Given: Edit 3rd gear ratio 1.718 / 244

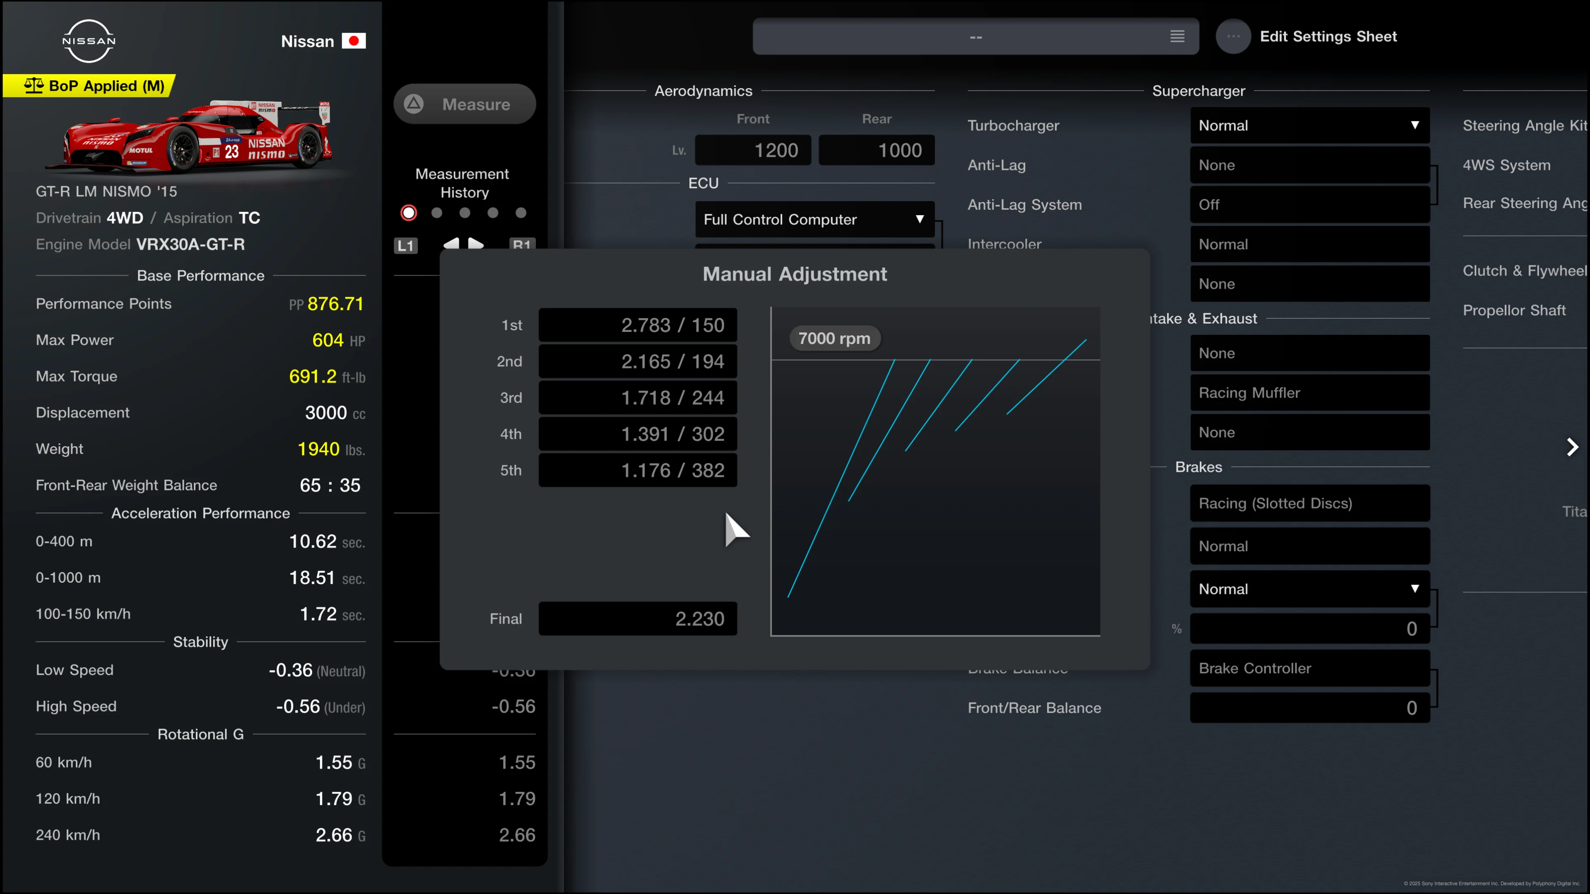Looking at the screenshot, I should (638, 398).
